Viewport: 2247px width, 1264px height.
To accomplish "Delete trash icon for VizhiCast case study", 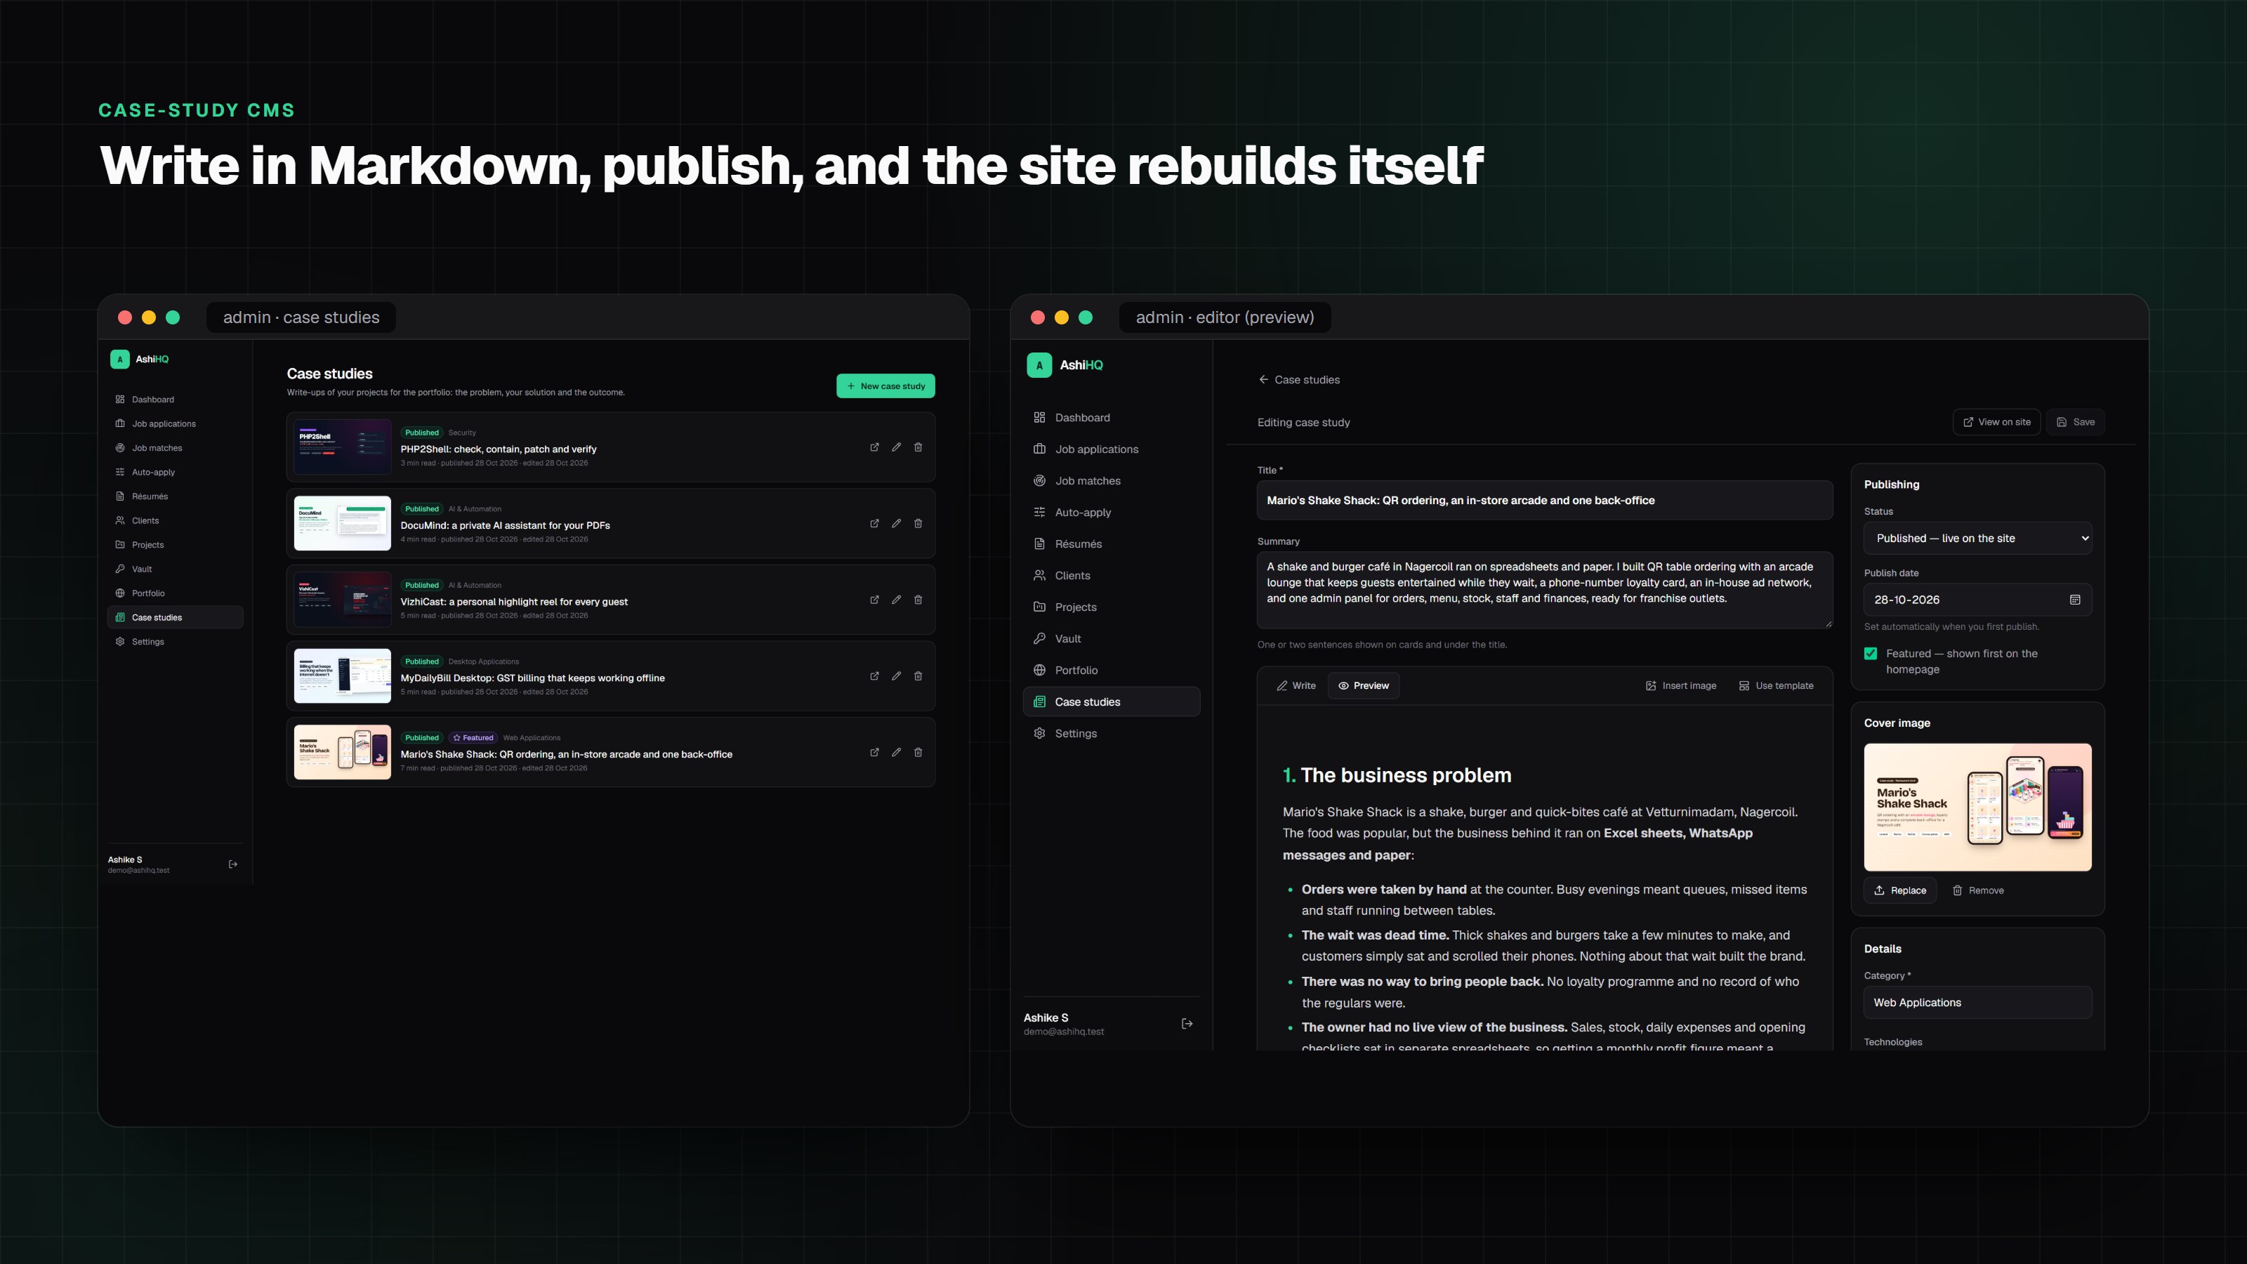I will point(918,600).
